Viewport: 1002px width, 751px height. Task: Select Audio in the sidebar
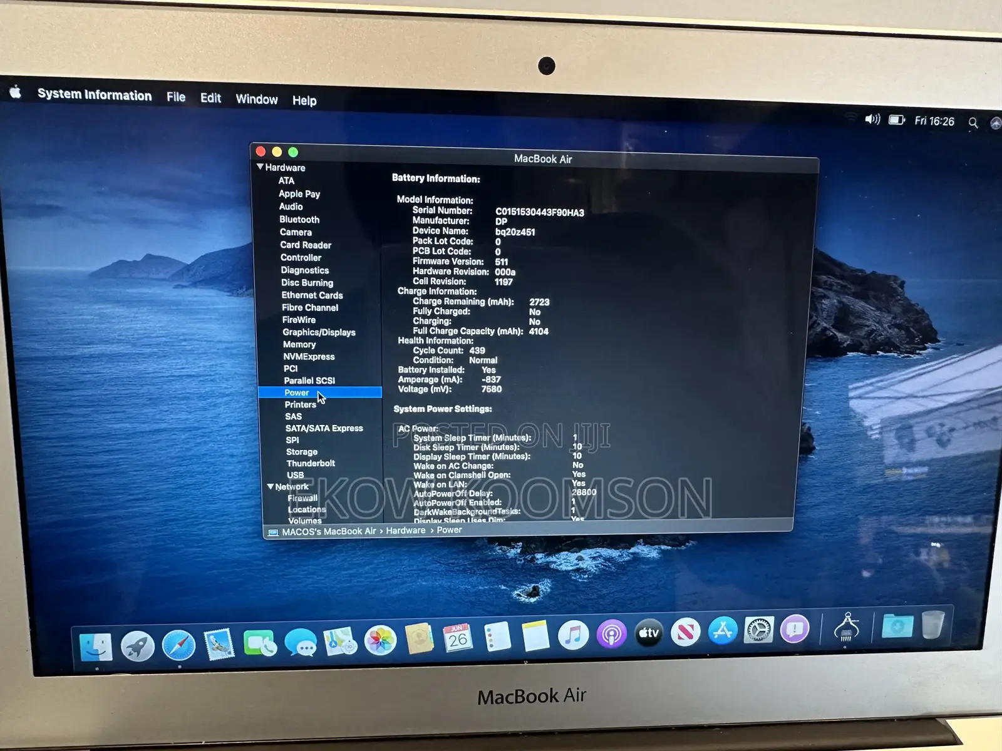click(x=291, y=206)
